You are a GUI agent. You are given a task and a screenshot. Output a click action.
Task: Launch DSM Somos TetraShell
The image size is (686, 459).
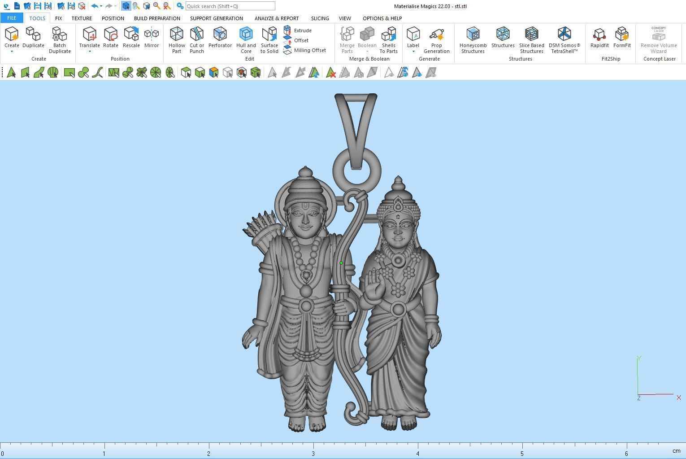coord(564,39)
